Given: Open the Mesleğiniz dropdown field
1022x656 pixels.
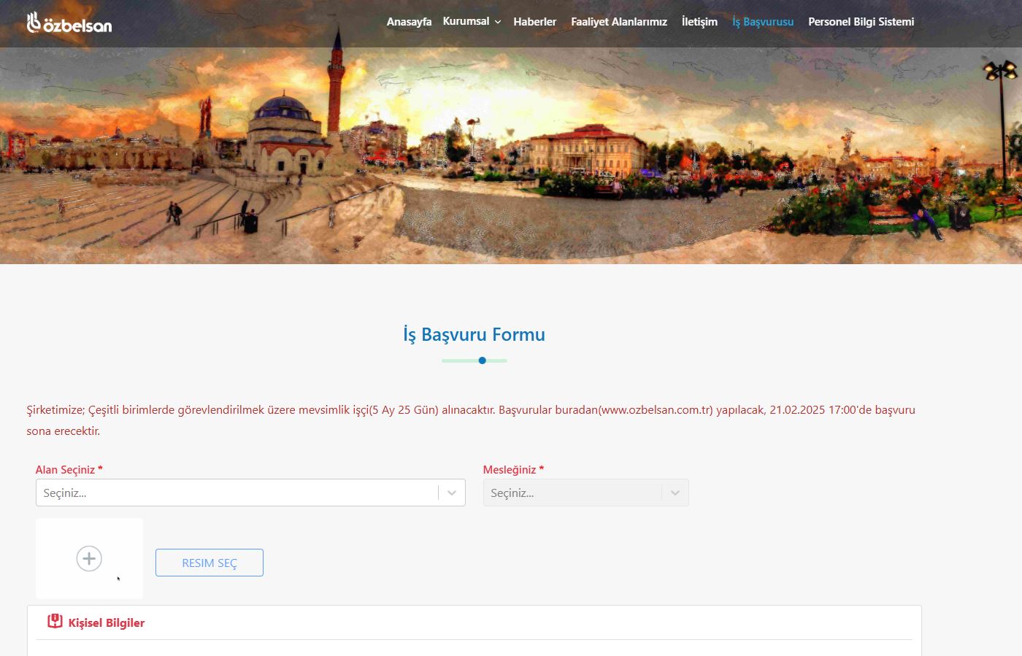Looking at the screenshot, I should [585, 493].
